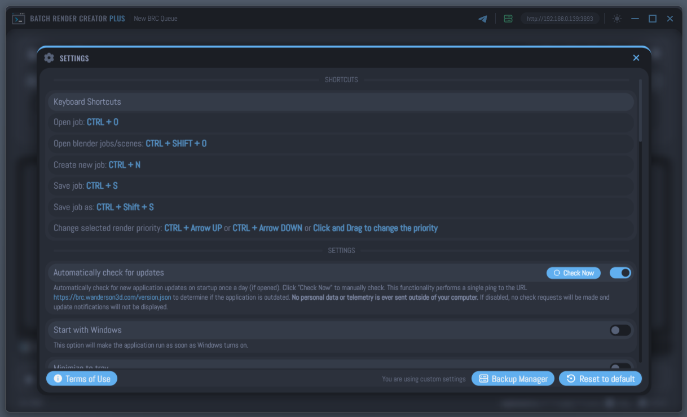Screen dimensions: 687x417
Task: Click the settings panel scrollbar
Action: click(x=640, y=110)
